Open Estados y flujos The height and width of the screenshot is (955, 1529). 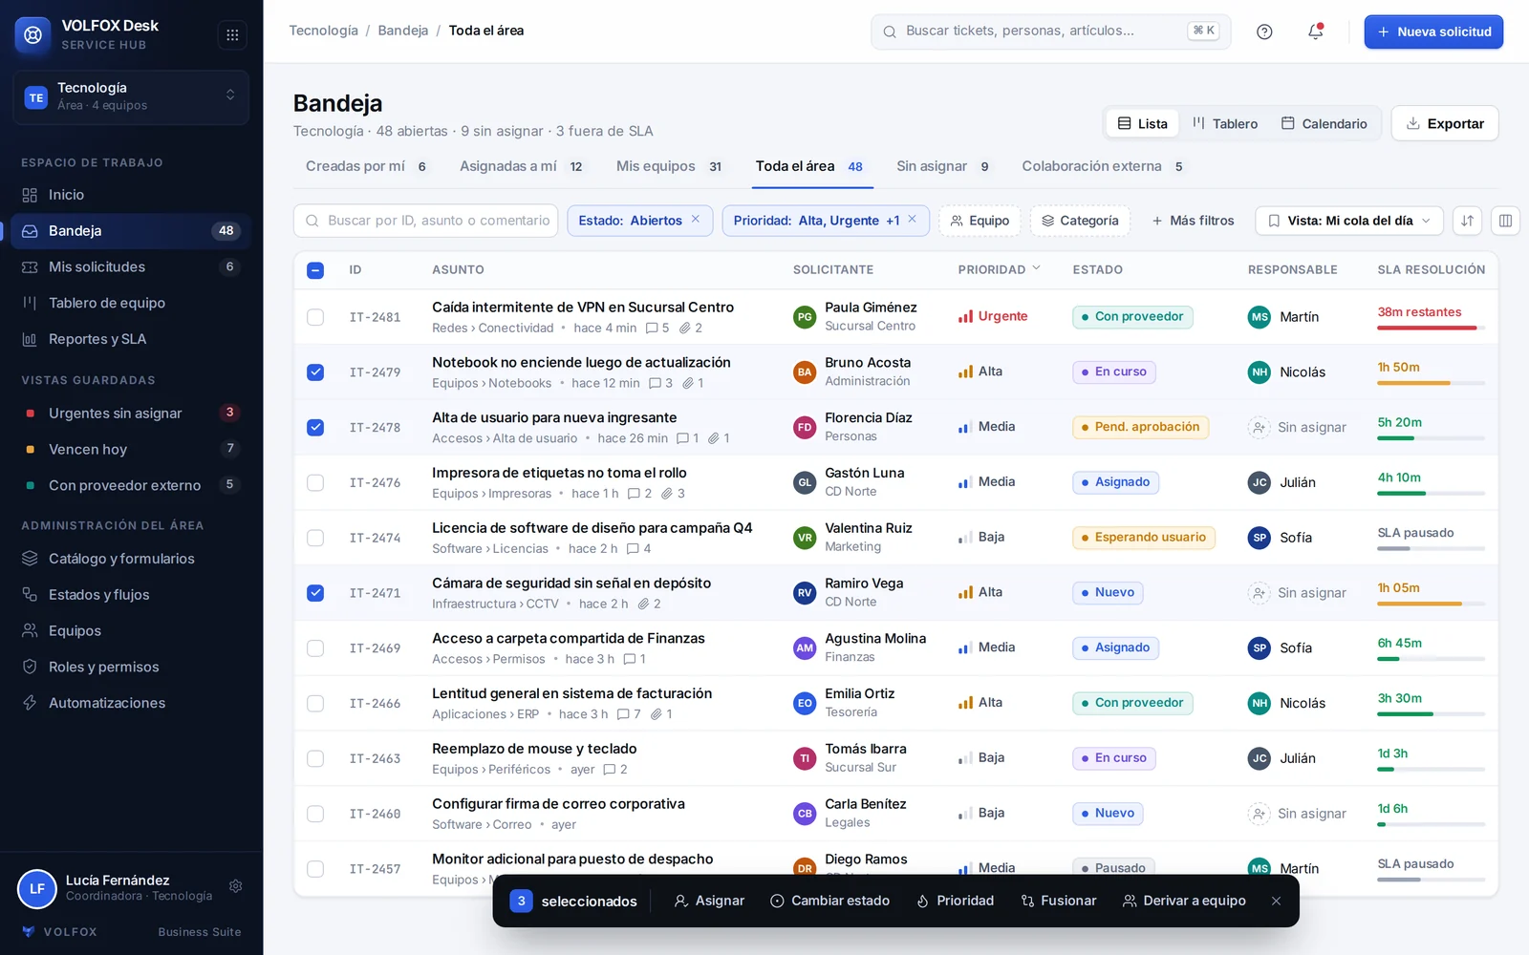(131, 595)
